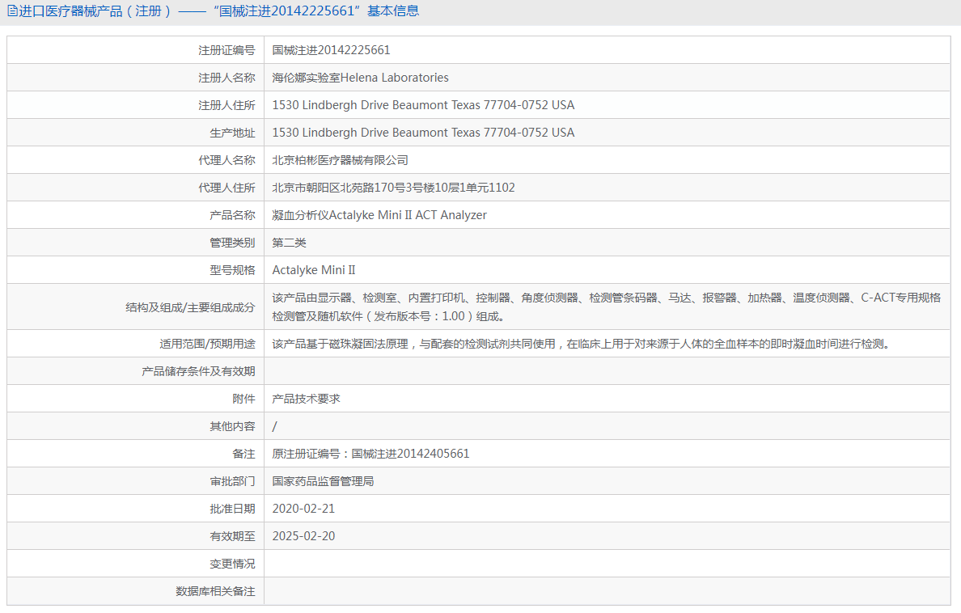This screenshot has height=613, width=961.
Task: Select the address in the 注册人住所 row
Action: [x=424, y=105]
